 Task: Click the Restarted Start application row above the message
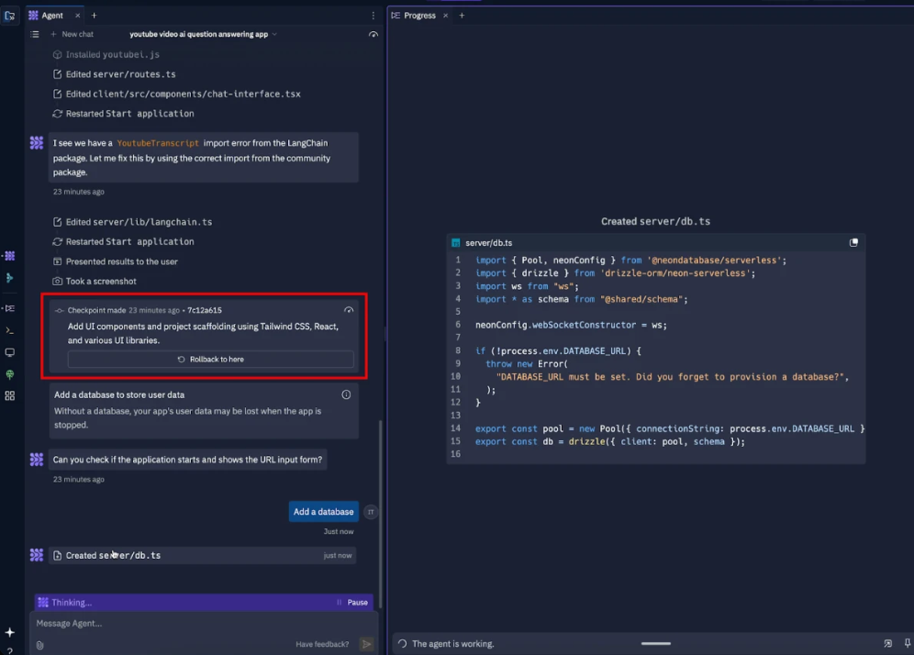pos(123,114)
